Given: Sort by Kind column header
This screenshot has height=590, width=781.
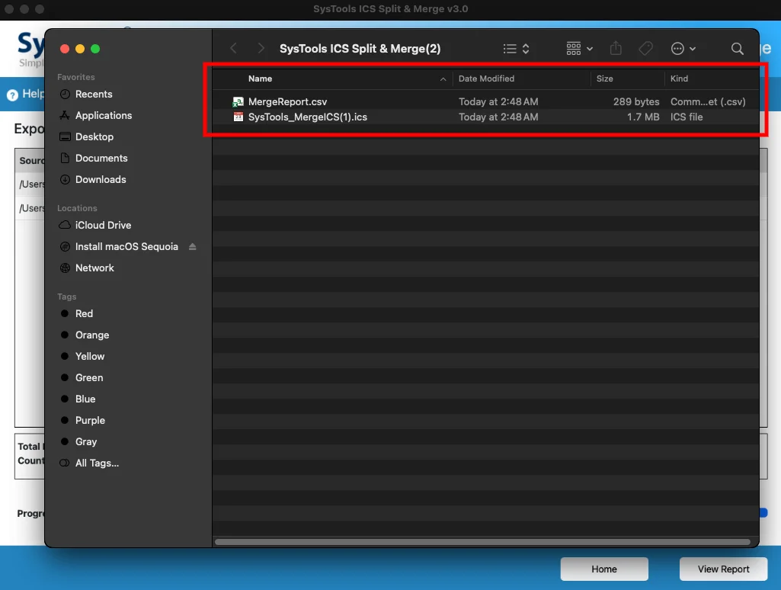Looking at the screenshot, I should coord(679,79).
